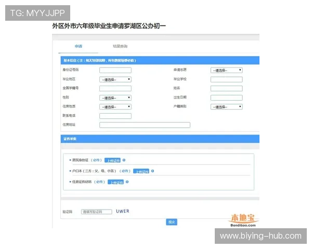312x249 pixels.
Task: Upload the 住房证件材料 document
Action: (x=115, y=182)
